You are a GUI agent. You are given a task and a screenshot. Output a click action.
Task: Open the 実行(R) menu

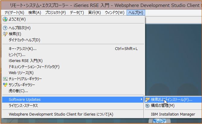tap(94, 13)
